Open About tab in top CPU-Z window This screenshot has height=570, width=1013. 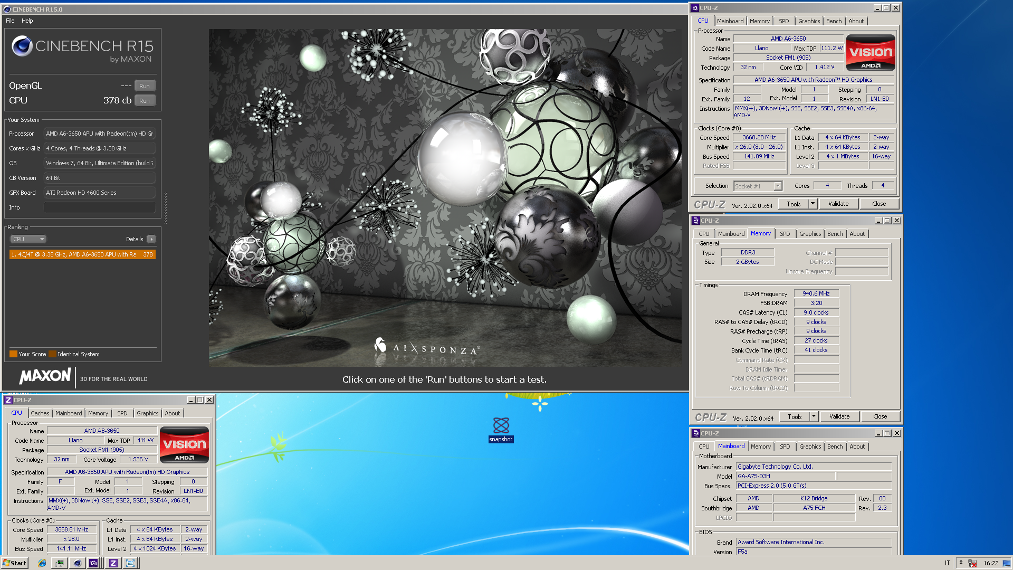click(x=856, y=21)
